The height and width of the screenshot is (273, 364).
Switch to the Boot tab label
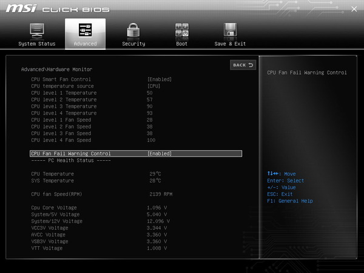pos(181,44)
